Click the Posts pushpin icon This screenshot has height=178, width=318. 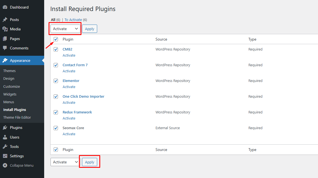click(x=5, y=20)
